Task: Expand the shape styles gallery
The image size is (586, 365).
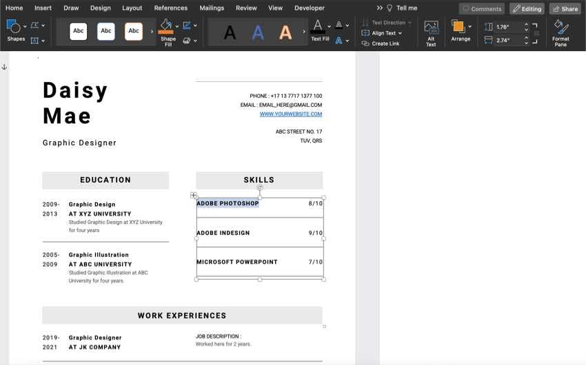Action: pos(152,32)
